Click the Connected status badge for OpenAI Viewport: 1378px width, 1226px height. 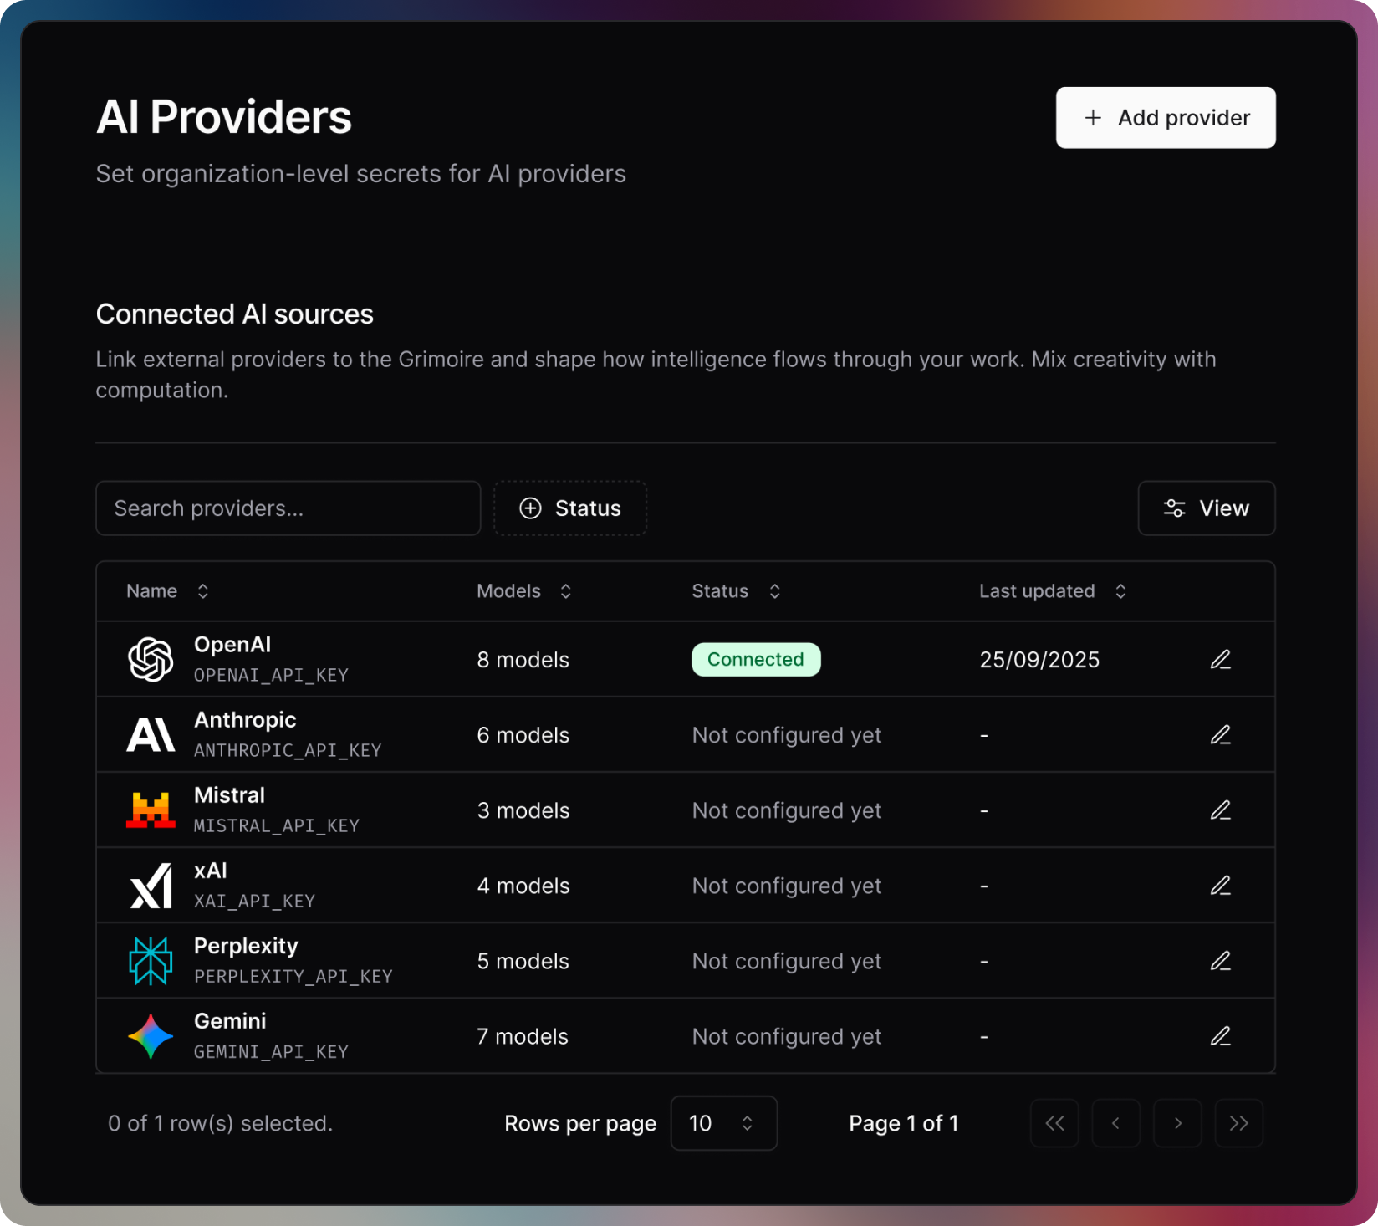coord(755,659)
